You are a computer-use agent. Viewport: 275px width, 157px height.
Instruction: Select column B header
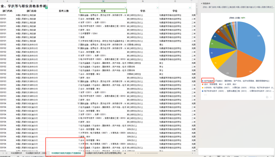pos(32,1)
